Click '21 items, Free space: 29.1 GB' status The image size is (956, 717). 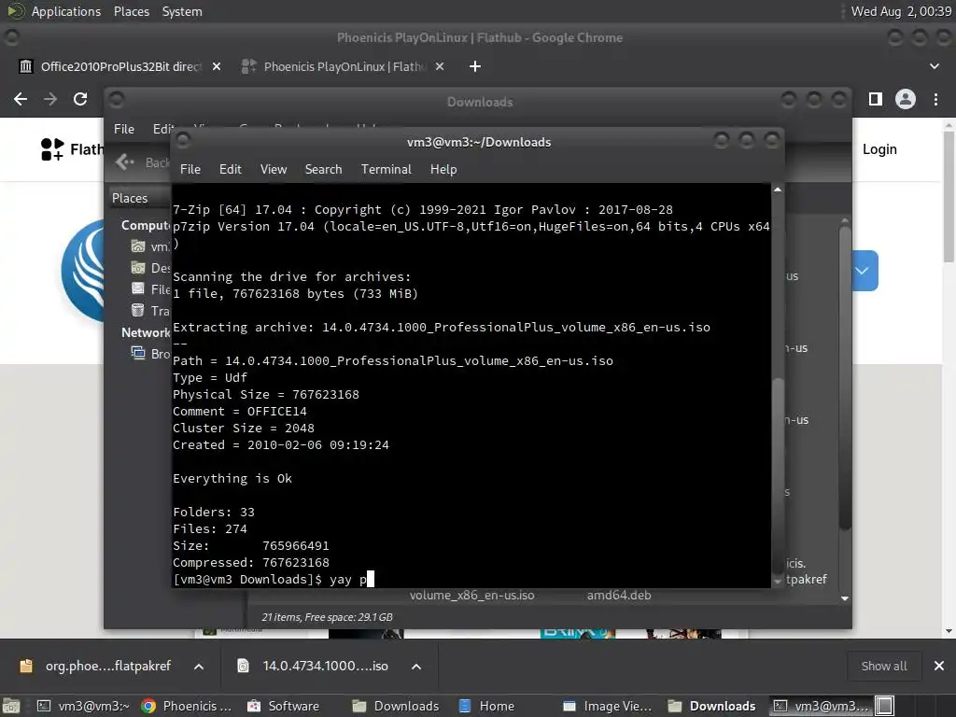click(x=327, y=617)
